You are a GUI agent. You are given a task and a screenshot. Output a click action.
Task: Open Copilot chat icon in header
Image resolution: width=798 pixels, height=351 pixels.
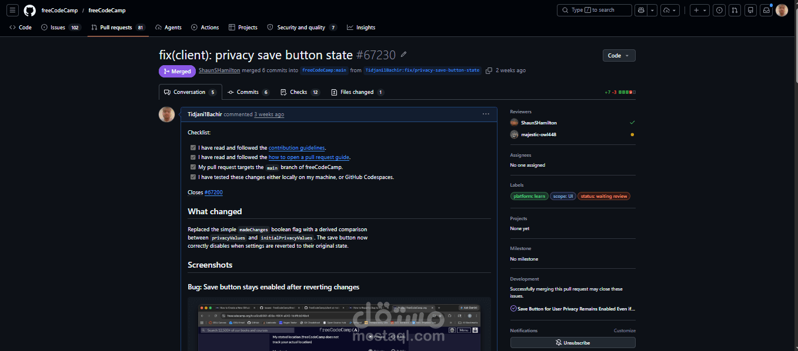[641, 10]
